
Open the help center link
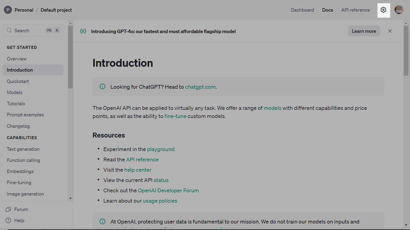point(138,170)
